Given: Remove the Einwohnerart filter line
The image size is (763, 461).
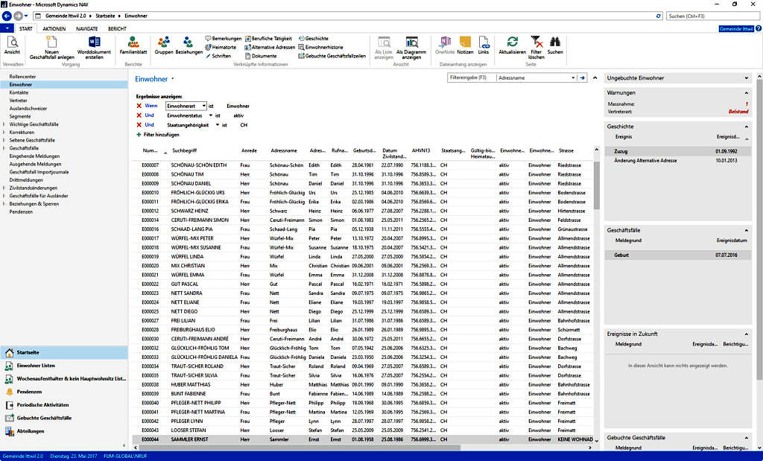Looking at the screenshot, I should [x=139, y=106].
